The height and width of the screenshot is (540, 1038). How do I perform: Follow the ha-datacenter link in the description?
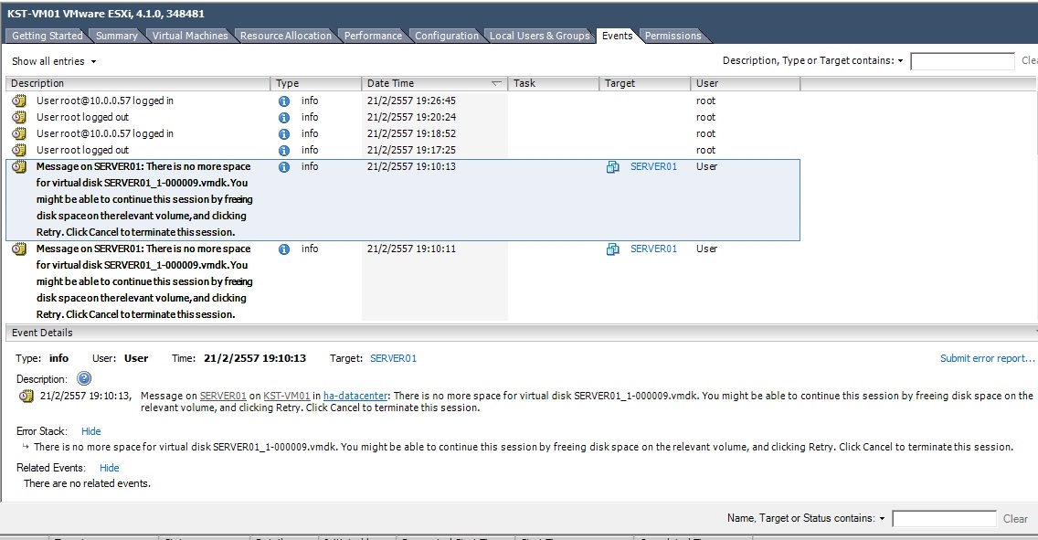355,396
